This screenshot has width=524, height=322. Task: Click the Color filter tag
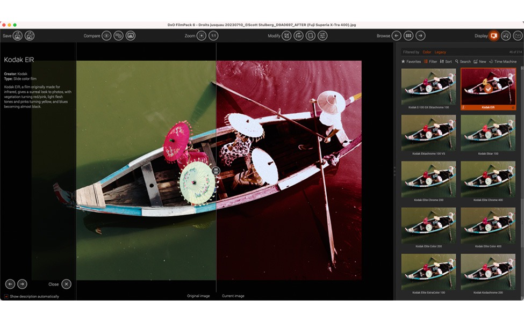coord(427,52)
